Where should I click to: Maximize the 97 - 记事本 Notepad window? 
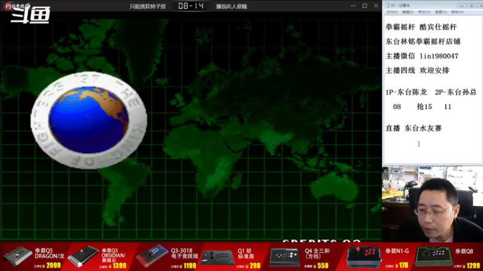(472, 5)
